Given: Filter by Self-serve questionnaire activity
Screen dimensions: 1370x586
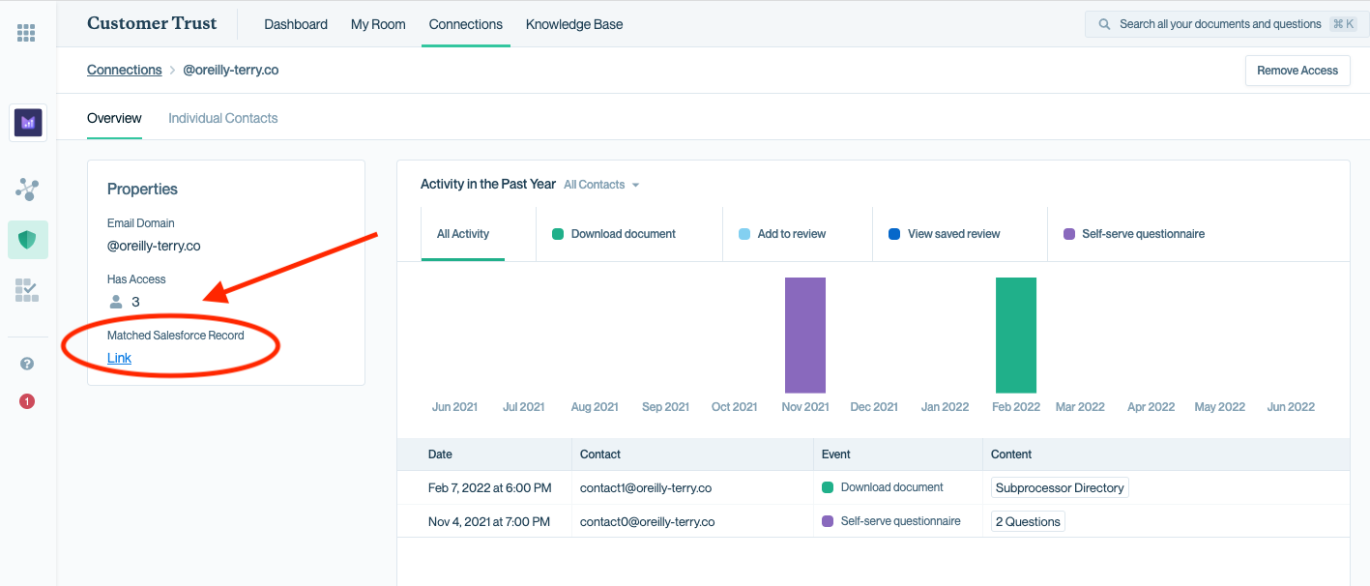Looking at the screenshot, I should tap(1143, 234).
